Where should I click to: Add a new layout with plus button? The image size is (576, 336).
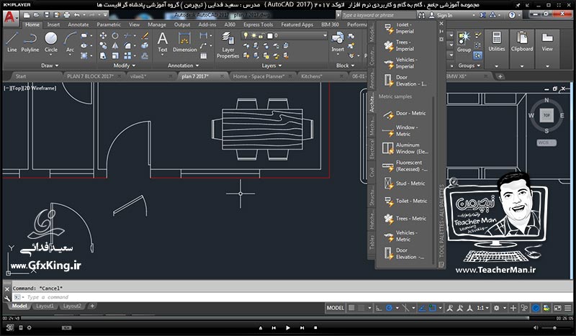pos(92,306)
